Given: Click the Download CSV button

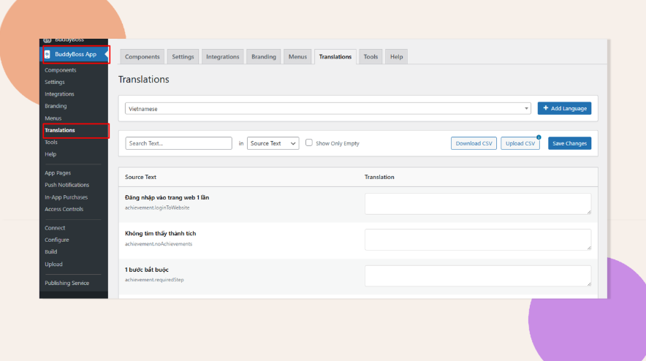Looking at the screenshot, I should [474, 143].
